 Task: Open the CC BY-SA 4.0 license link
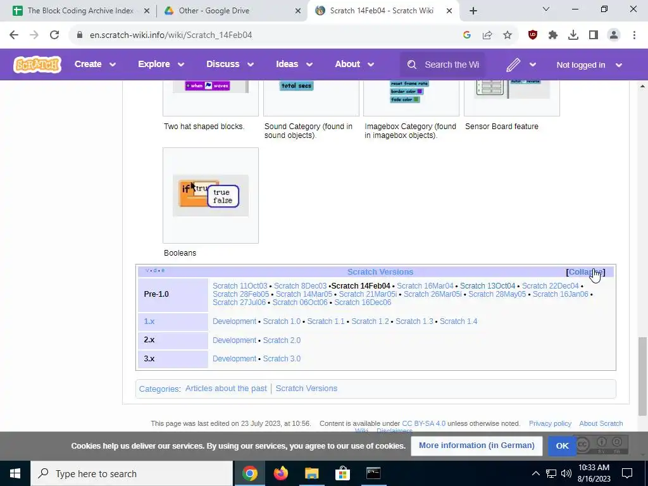pos(423,423)
